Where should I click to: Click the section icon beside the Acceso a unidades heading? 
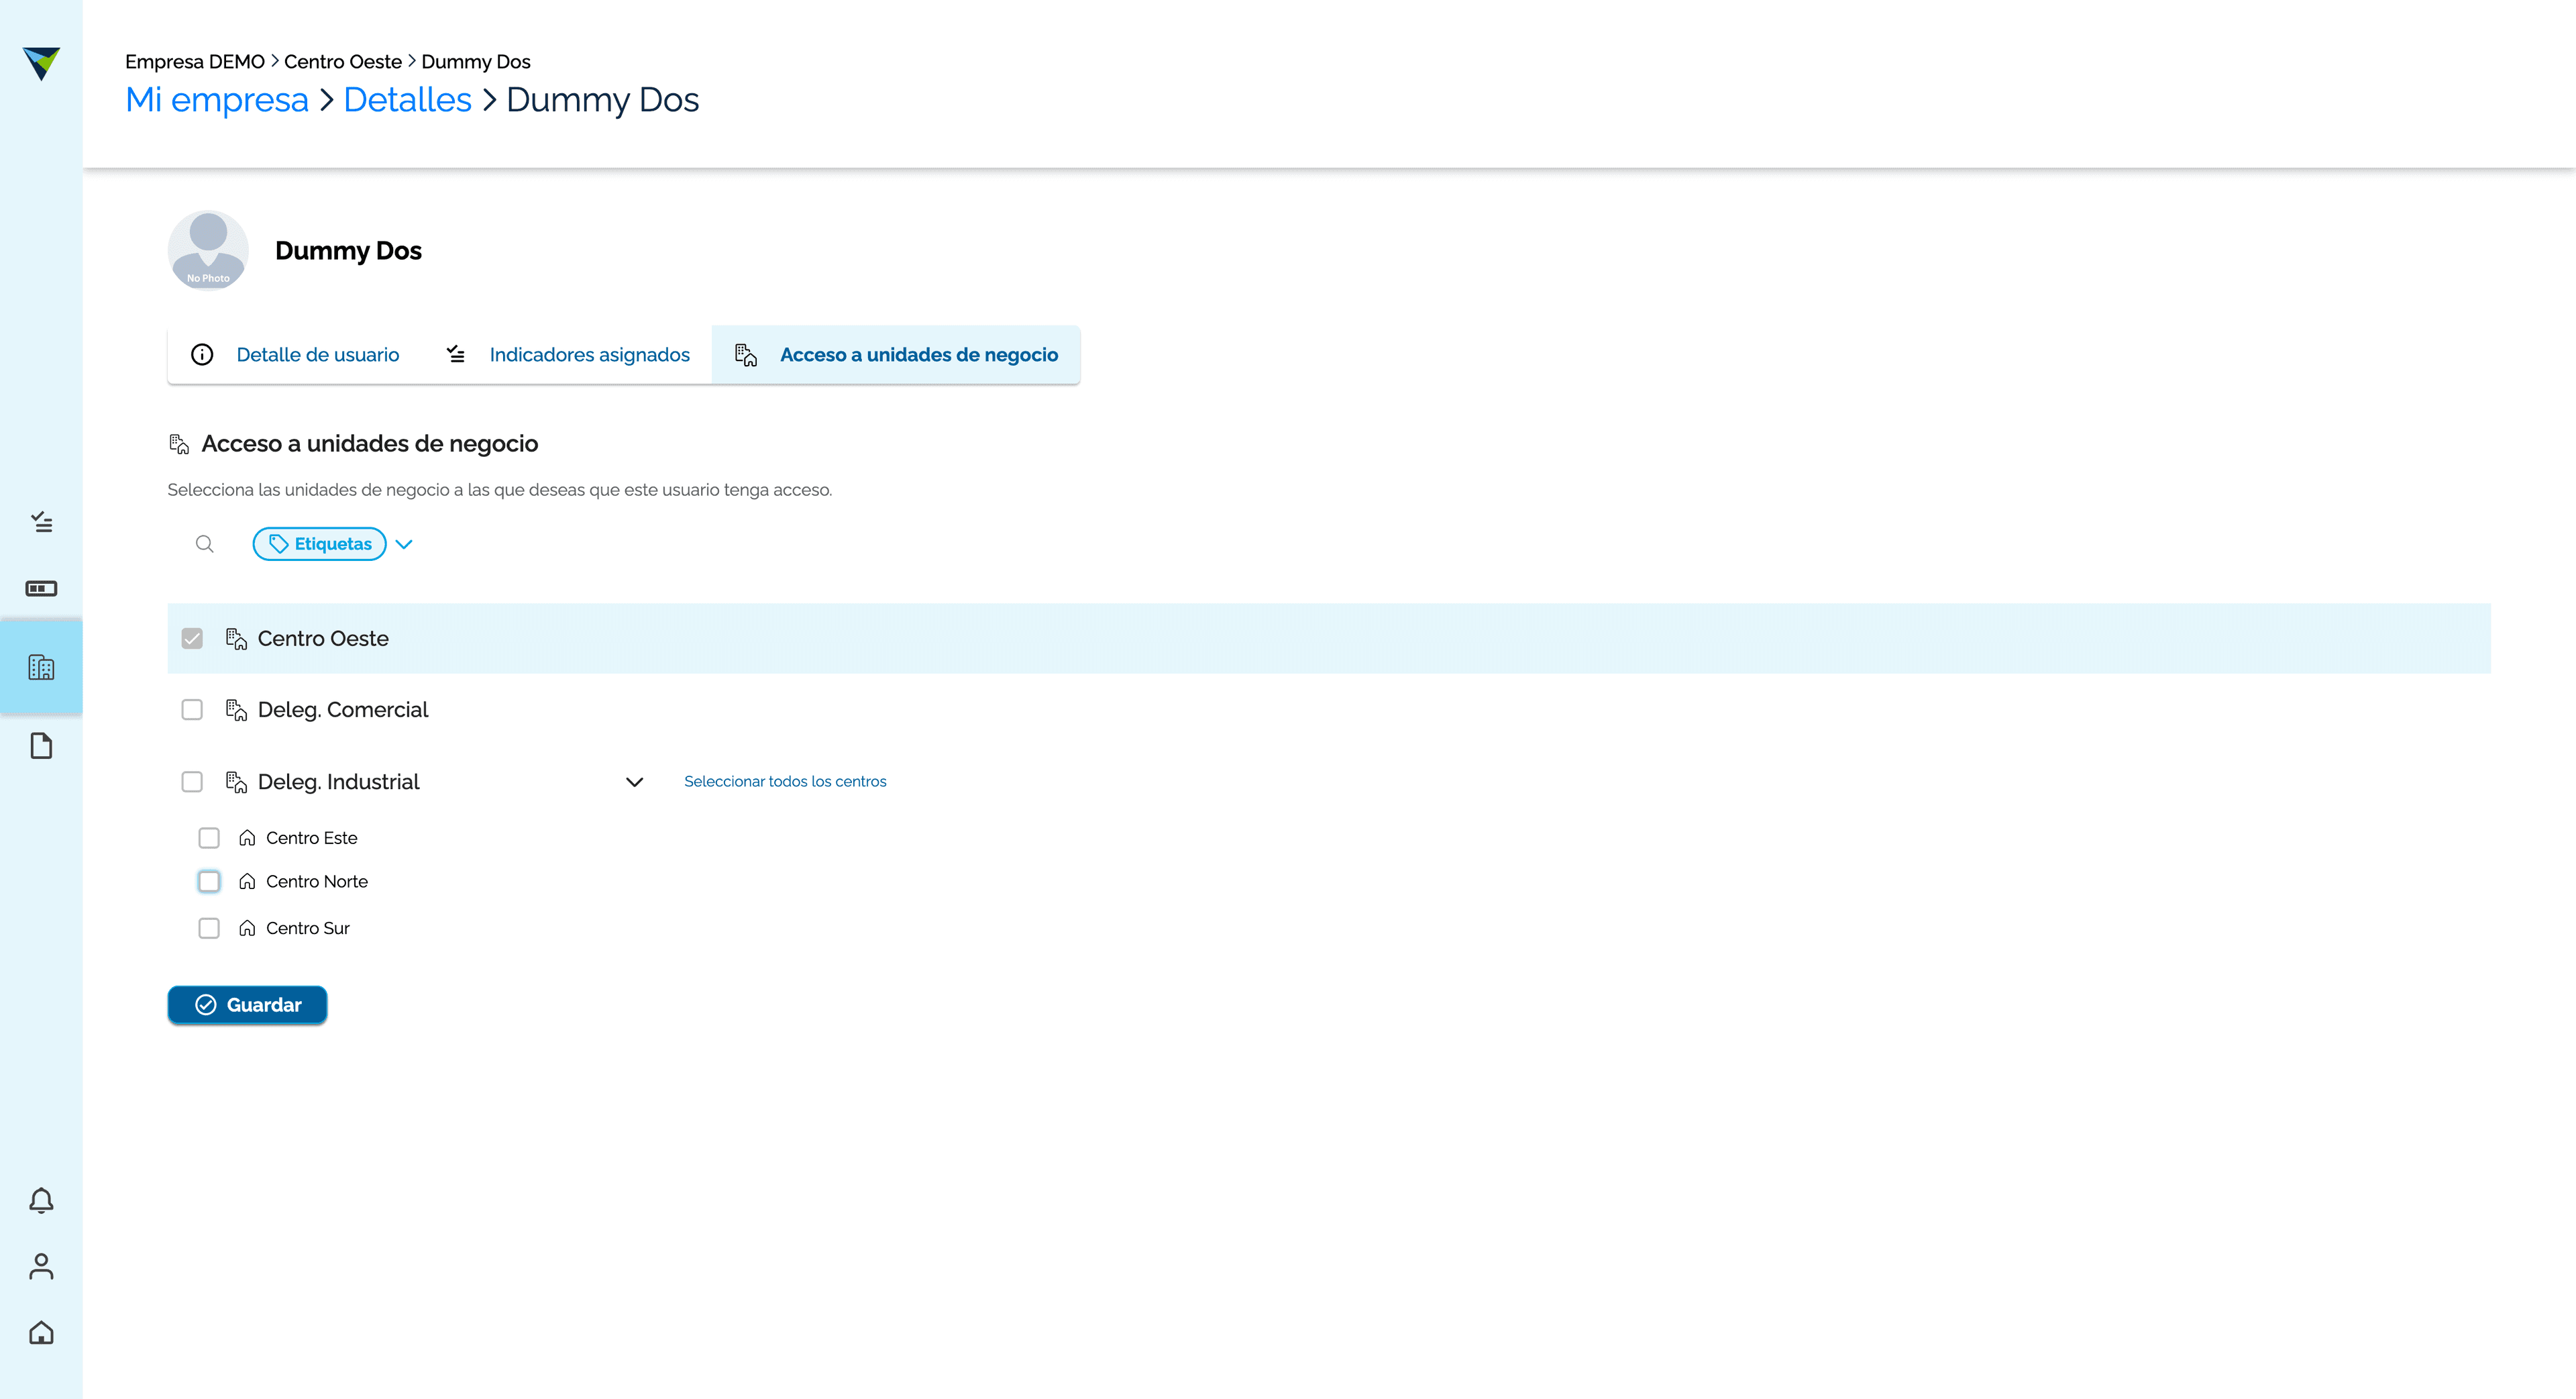[x=179, y=444]
